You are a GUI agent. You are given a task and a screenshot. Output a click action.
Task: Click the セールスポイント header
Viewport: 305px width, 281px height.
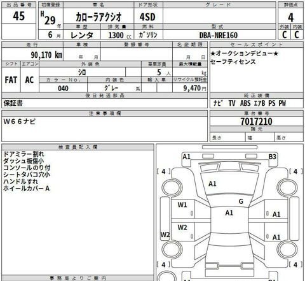click(257, 45)
